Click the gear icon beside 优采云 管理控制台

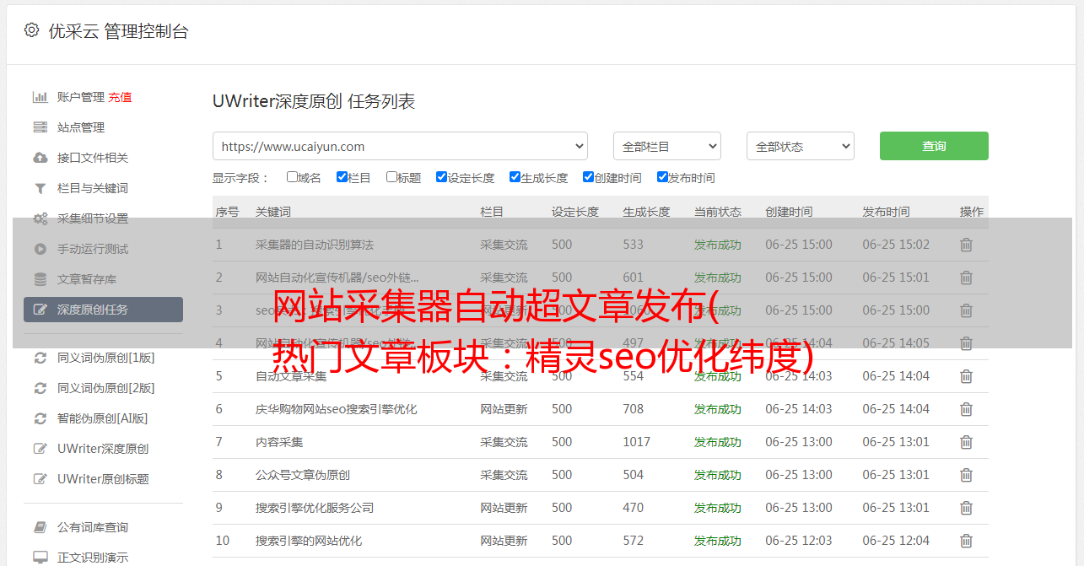[x=31, y=30]
